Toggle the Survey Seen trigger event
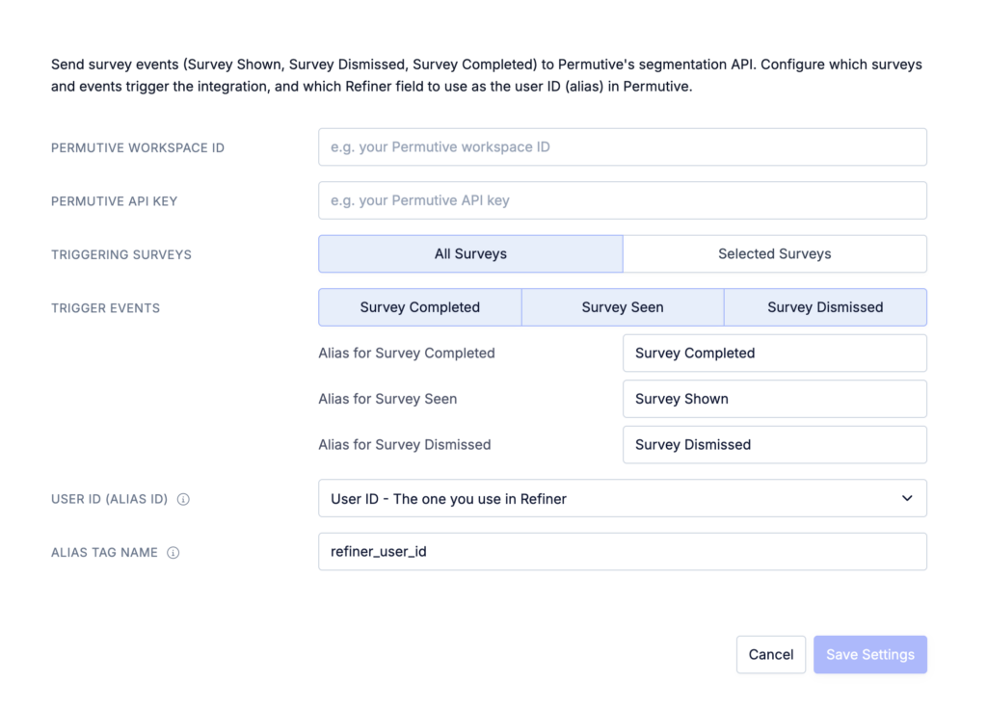Screen dimensions: 987x709 (622, 307)
